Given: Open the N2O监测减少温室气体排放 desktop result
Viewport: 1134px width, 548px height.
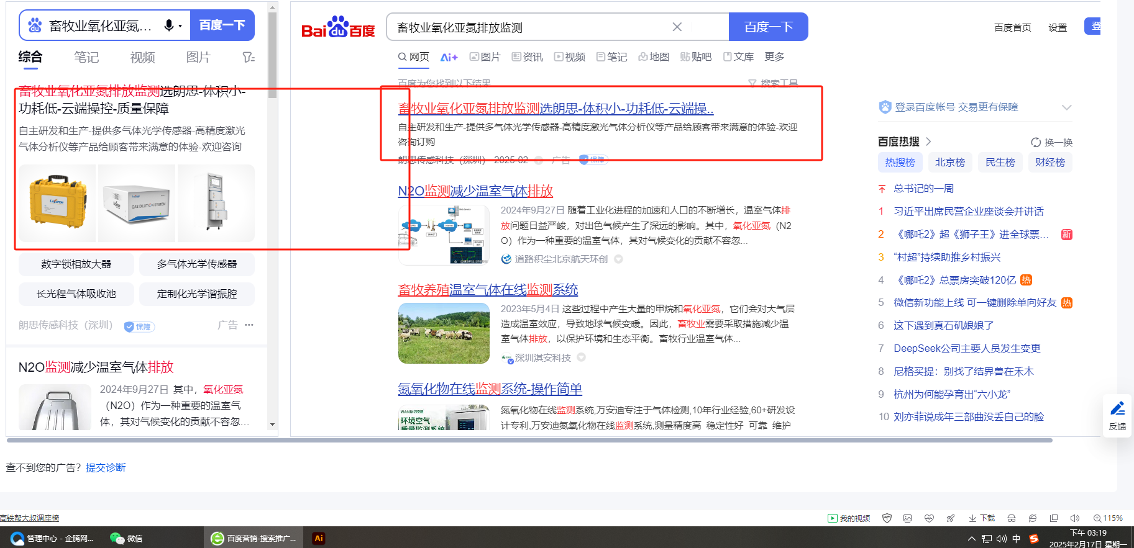Looking at the screenshot, I should tap(475, 191).
